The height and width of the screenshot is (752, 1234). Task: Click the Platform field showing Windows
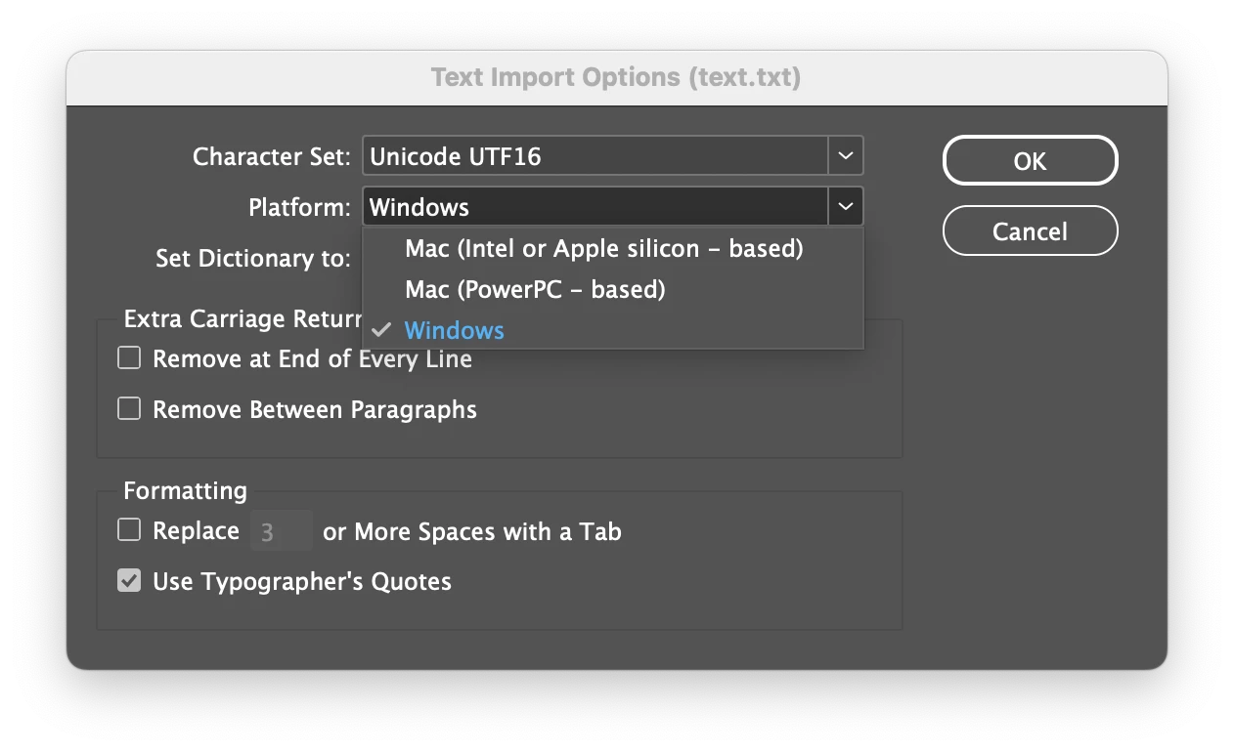click(x=596, y=207)
